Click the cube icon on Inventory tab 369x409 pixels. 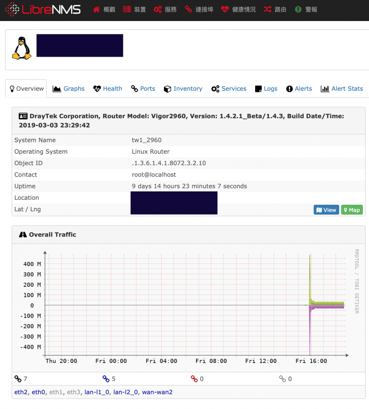click(168, 89)
